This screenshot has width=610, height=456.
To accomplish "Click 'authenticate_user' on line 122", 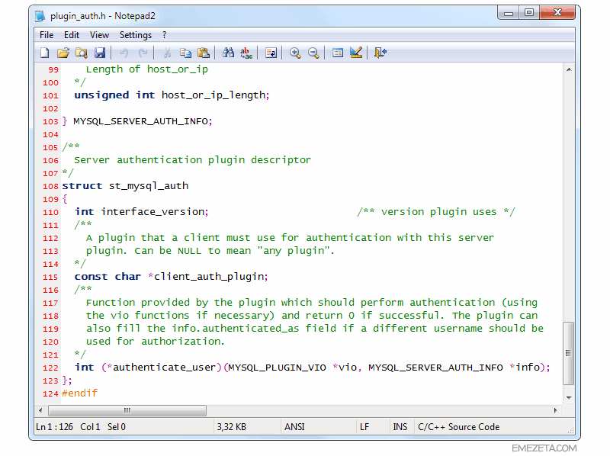I will tap(165, 368).
